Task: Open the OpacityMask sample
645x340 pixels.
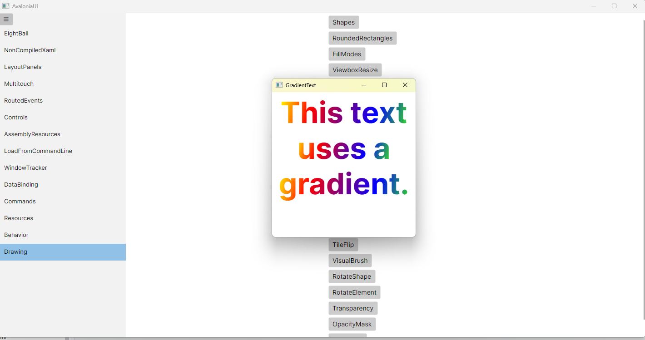Action: [352, 324]
